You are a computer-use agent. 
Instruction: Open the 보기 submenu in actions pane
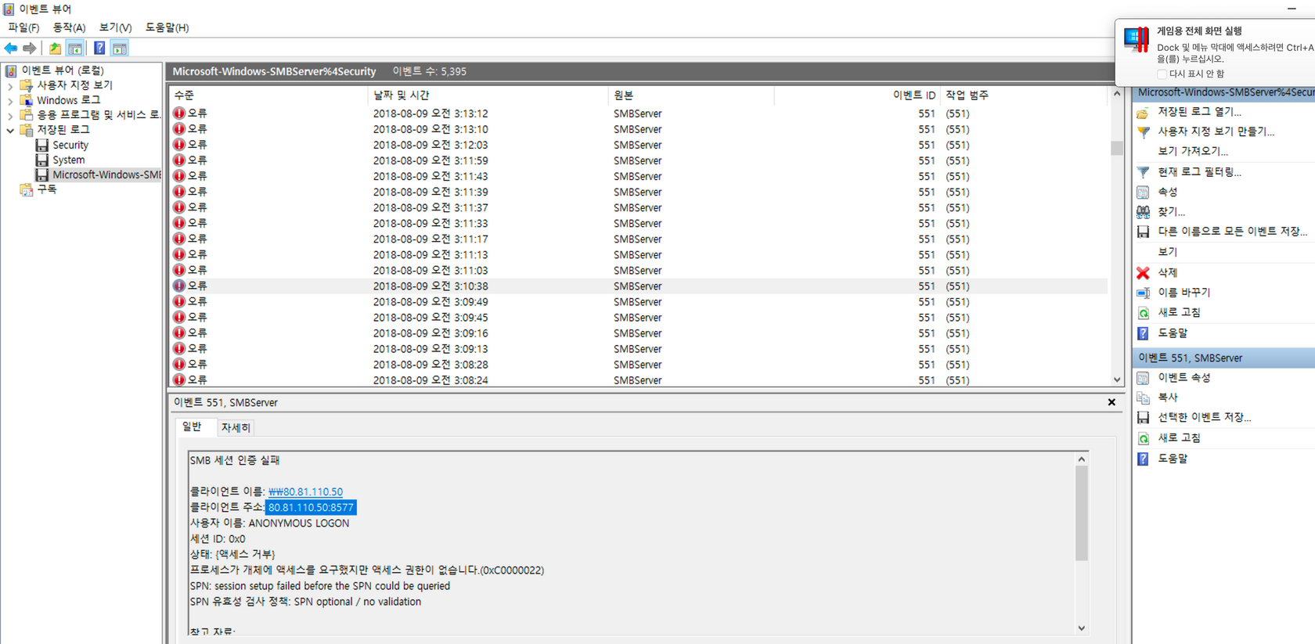coord(1167,252)
